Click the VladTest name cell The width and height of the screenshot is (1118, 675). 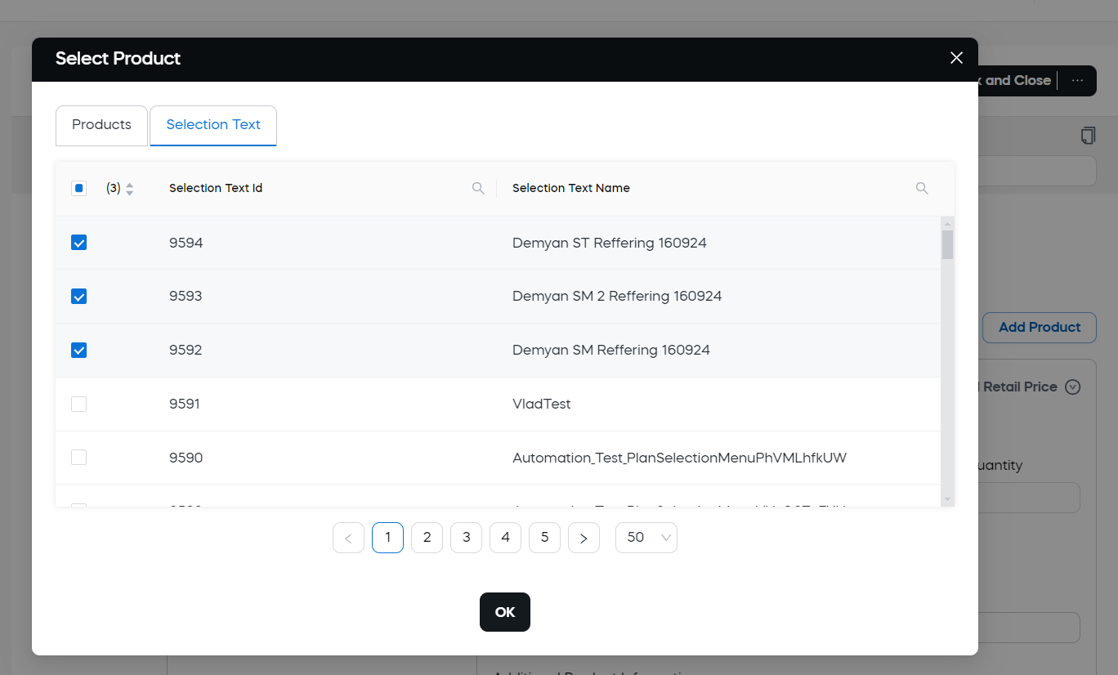click(x=542, y=405)
